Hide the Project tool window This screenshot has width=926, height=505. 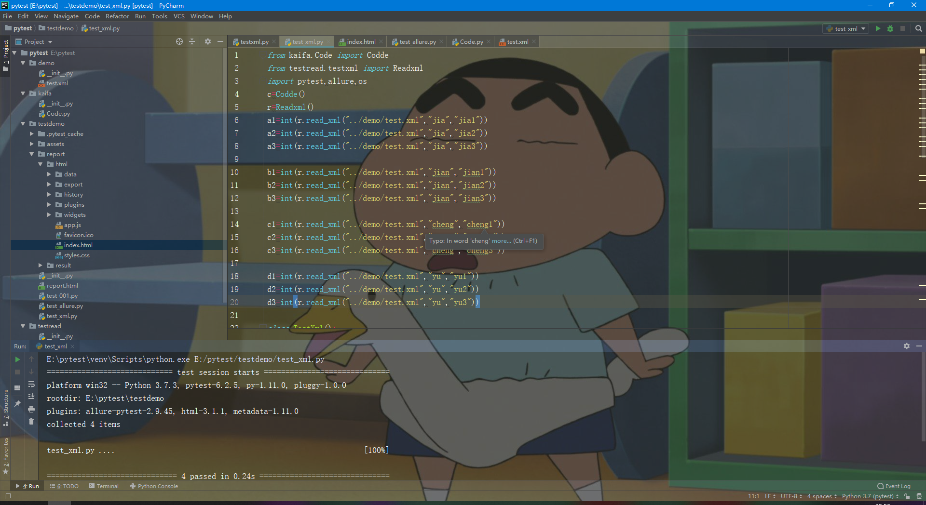coord(220,41)
